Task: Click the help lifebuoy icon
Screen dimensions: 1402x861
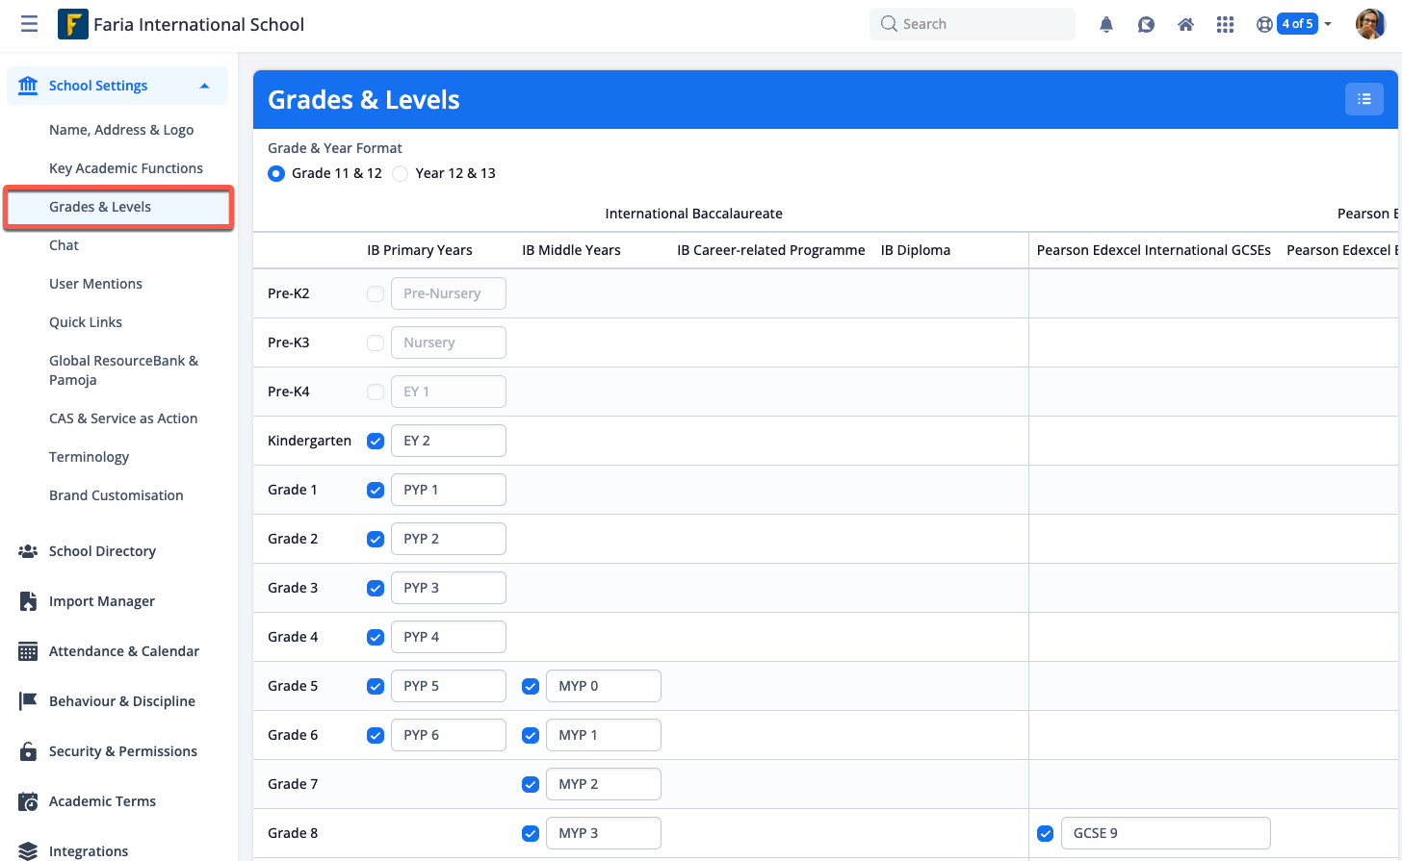Action: [1264, 24]
